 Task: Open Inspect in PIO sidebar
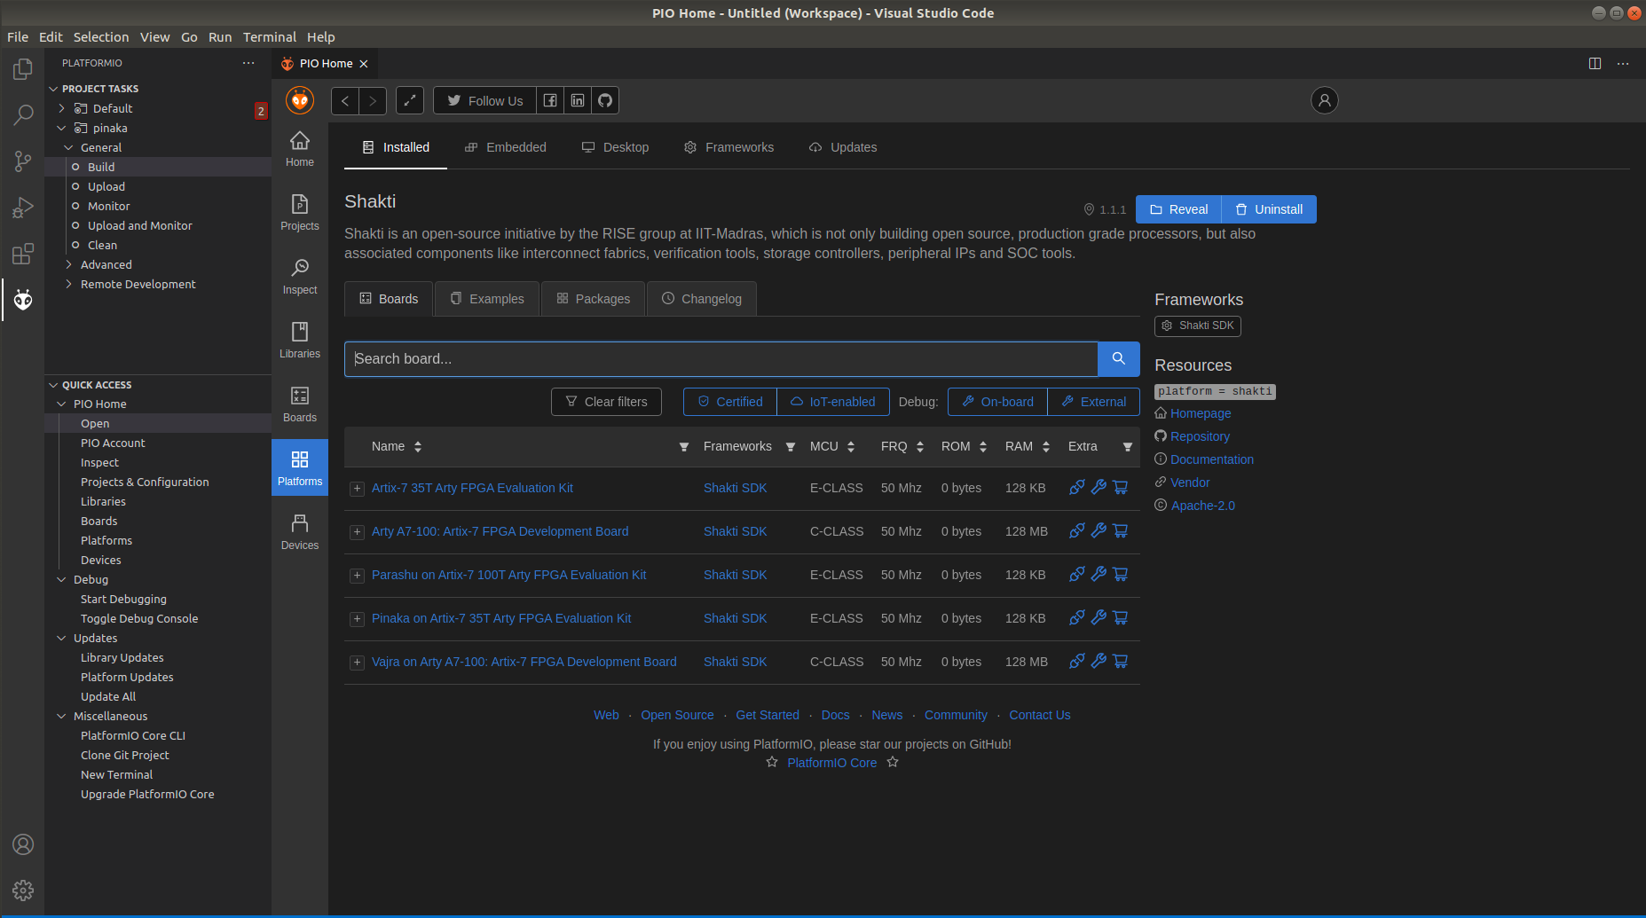pos(300,277)
